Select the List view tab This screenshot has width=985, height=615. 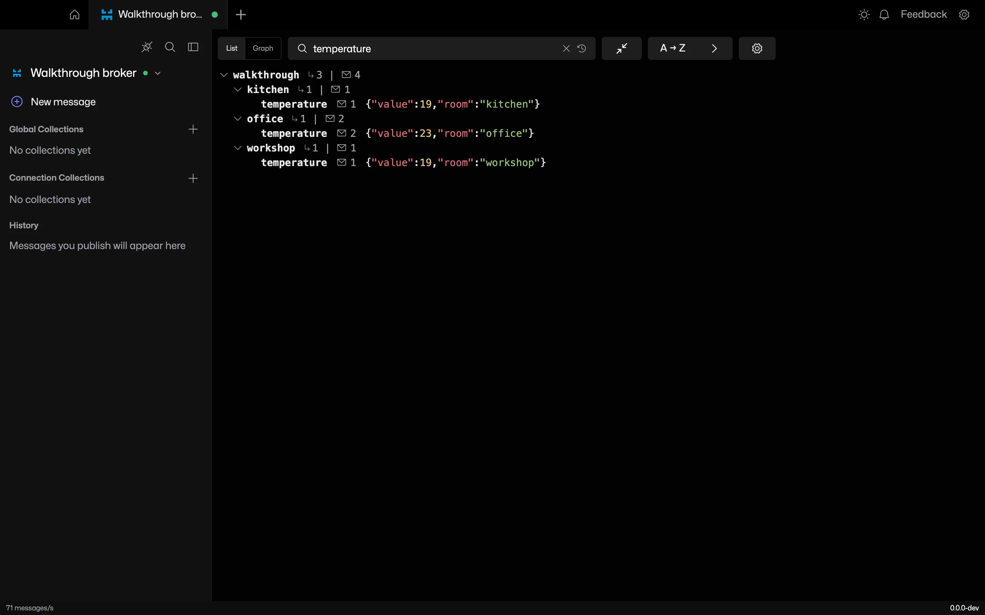pos(232,48)
